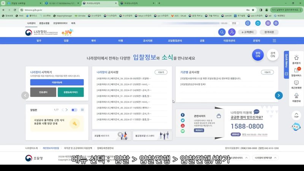304x171 pixels.
Task: Click the e-고객센터 button
Action: point(248,32)
